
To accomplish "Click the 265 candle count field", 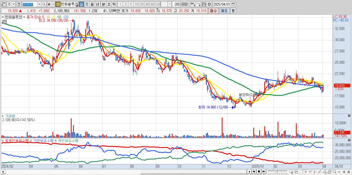I will pyautogui.click(x=176, y=4).
